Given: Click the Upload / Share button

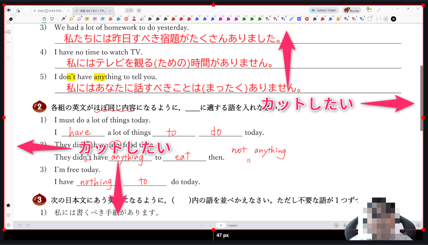Looking at the screenshot, I should (x=323, y=10).
